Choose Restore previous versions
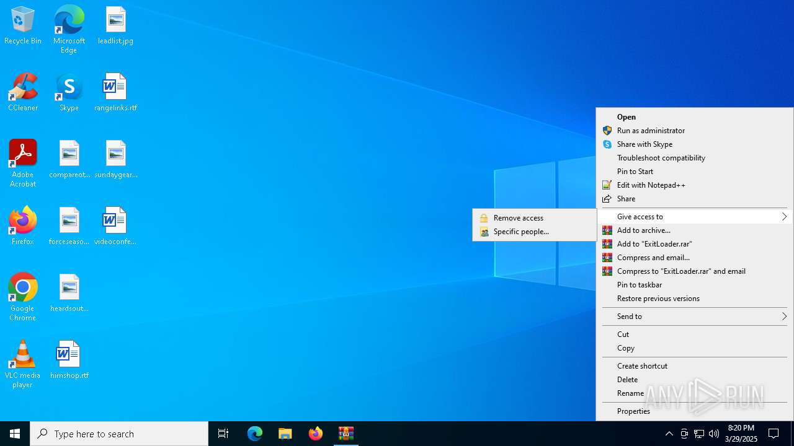The height and width of the screenshot is (446, 794). coord(694,299)
